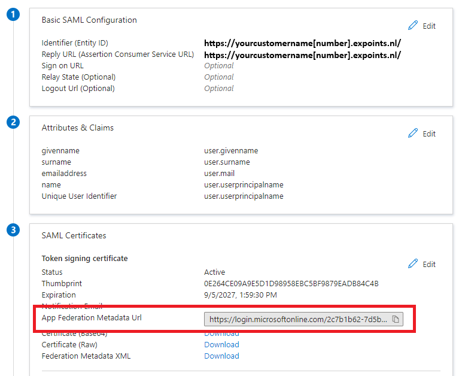The height and width of the screenshot is (376, 462).
Task: Click the user.surname claim value
Action: click(x=227, y=162)
